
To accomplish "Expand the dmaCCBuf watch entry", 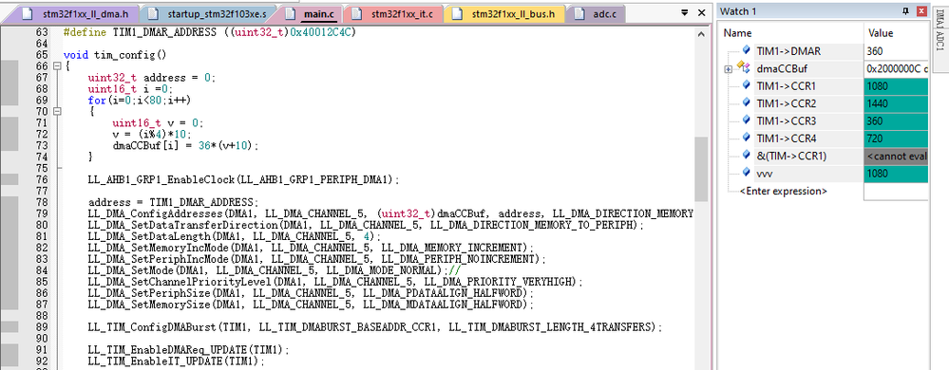I will [728, 69].
